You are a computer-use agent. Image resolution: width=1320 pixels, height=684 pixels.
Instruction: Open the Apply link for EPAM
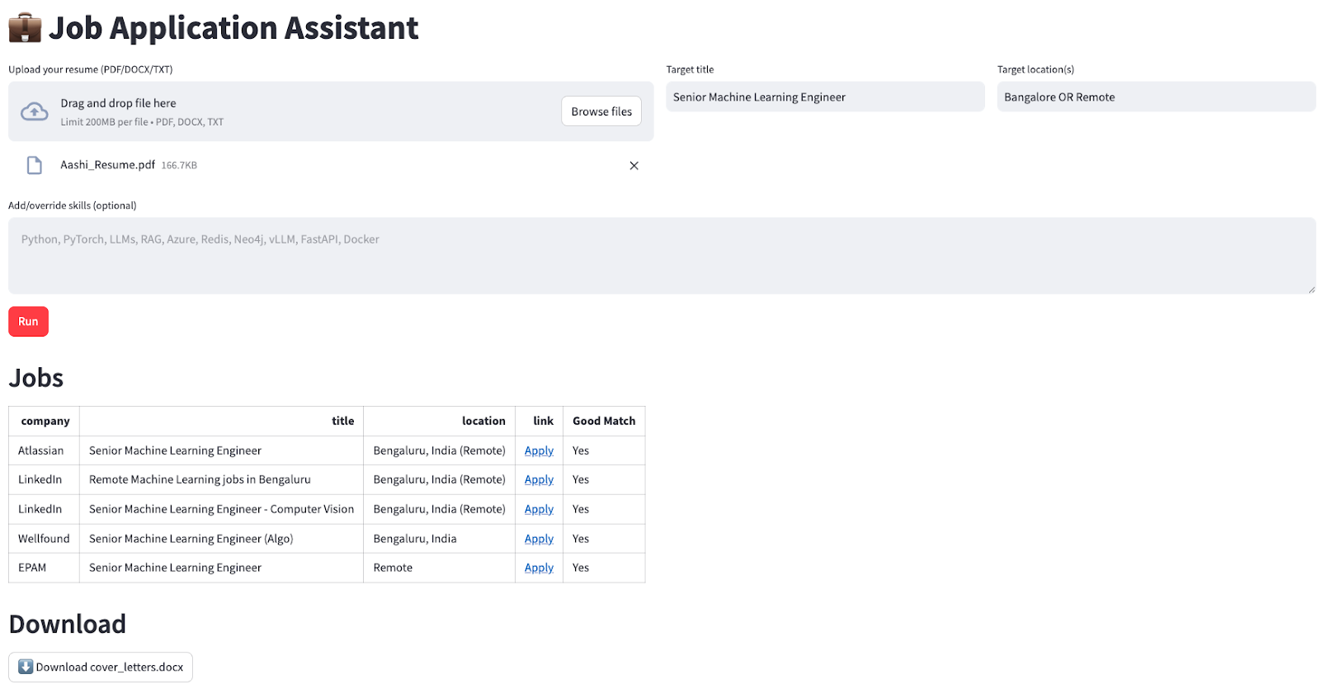pos(539,568)
